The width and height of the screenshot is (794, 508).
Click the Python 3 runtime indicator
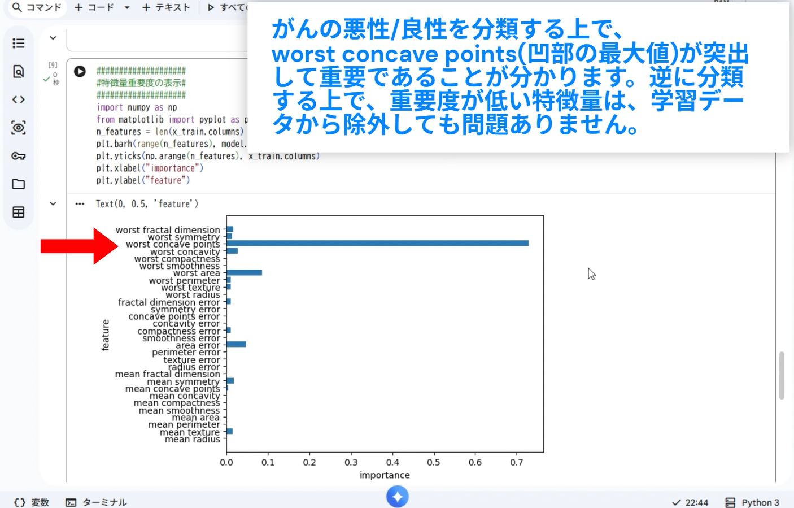point(752,502)
